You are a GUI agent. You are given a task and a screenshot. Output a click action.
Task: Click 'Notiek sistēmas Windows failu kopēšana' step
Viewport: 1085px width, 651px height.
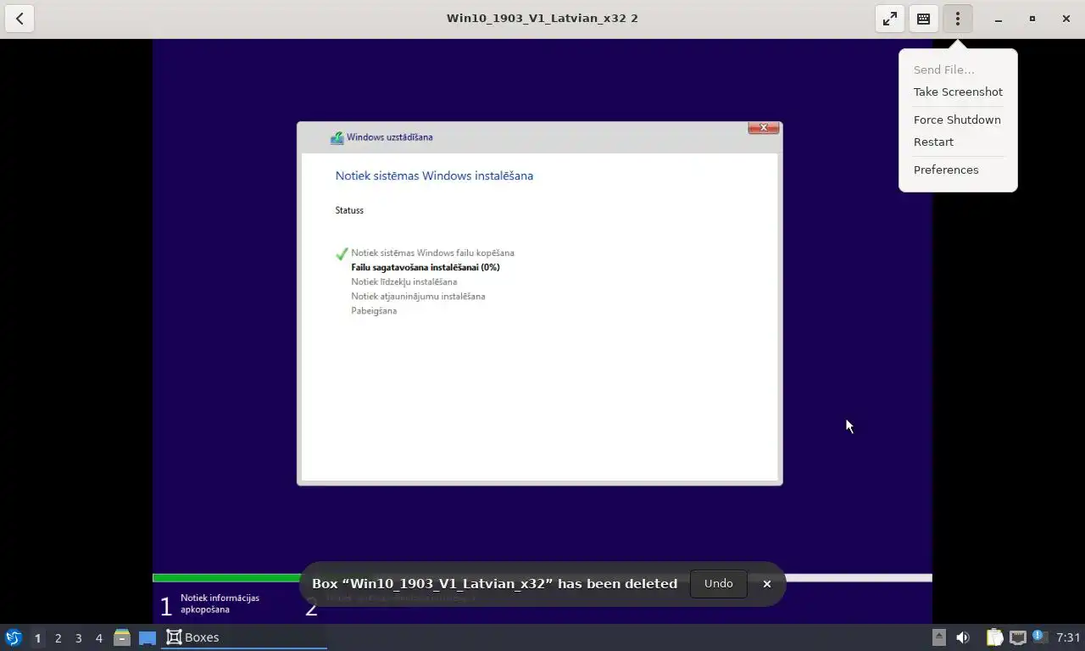[x=432, y=253]
